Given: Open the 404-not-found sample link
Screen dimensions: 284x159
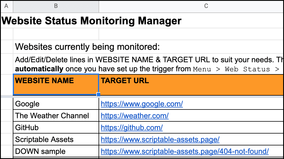Looking at the screenshot, I should click(x=185, y=151).
